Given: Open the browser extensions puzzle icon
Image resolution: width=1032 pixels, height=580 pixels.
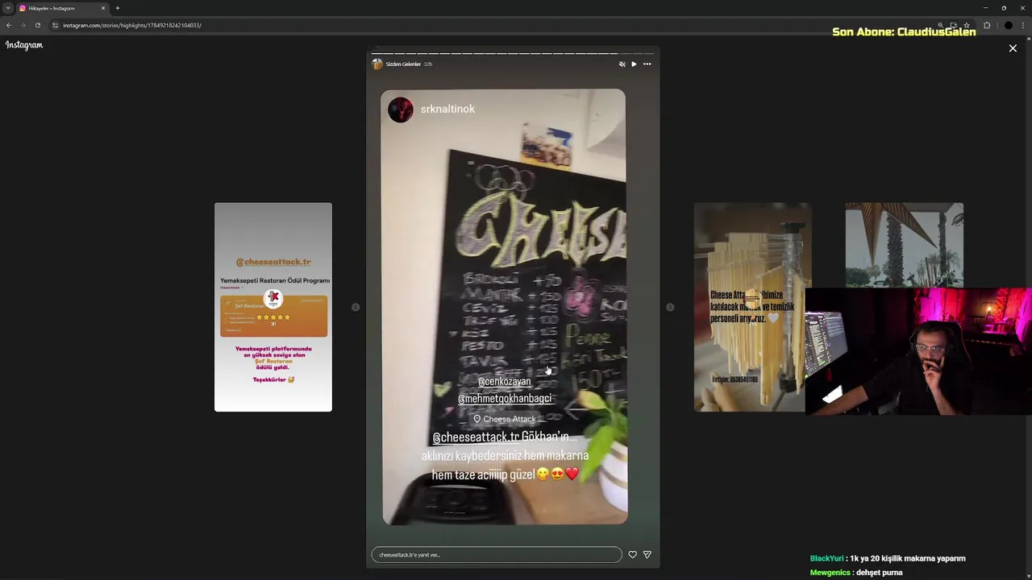Looking at the screenshot, I should (987, 25).
